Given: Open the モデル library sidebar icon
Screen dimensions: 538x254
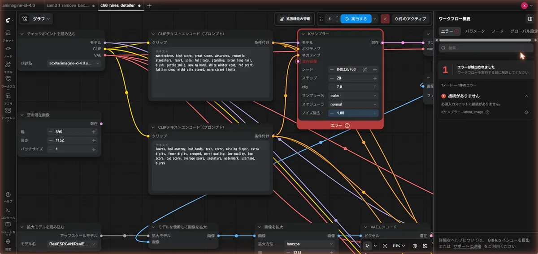Looking at the screenshot, I should pyautogui.click(x=8, y=66).
